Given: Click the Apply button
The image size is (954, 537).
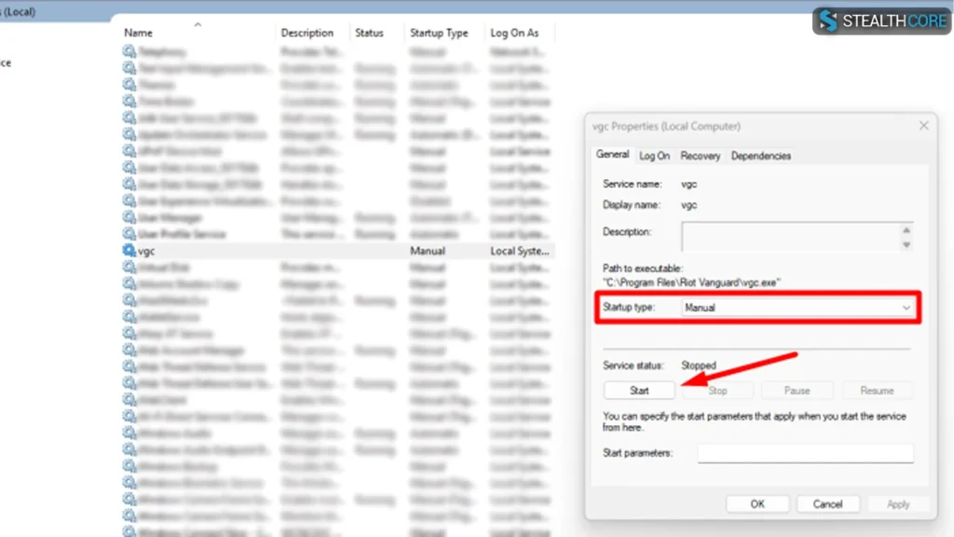Looking at the screenshot, I should tap(897, 503).
